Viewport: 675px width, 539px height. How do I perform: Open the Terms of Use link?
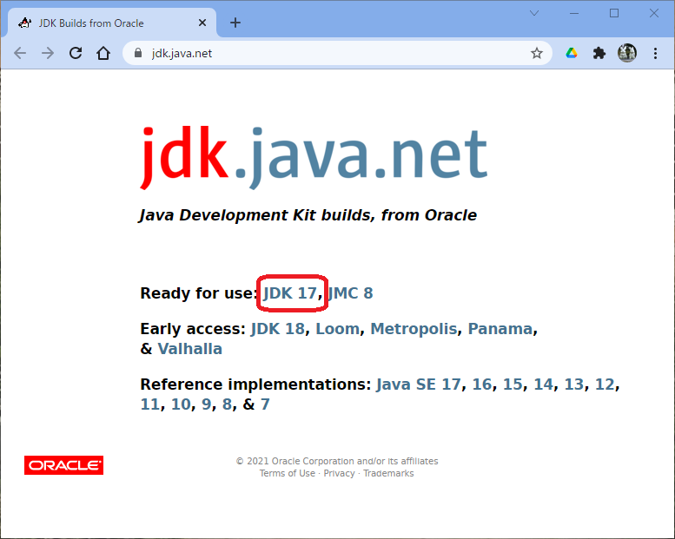[x=288, y=474]
